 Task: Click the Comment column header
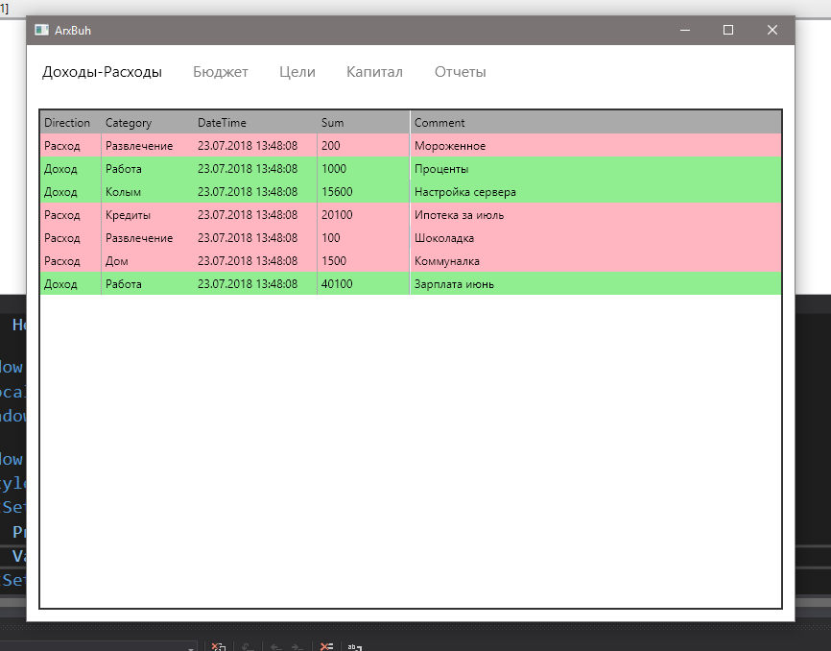pyautogui.click(x=439, y=123)
